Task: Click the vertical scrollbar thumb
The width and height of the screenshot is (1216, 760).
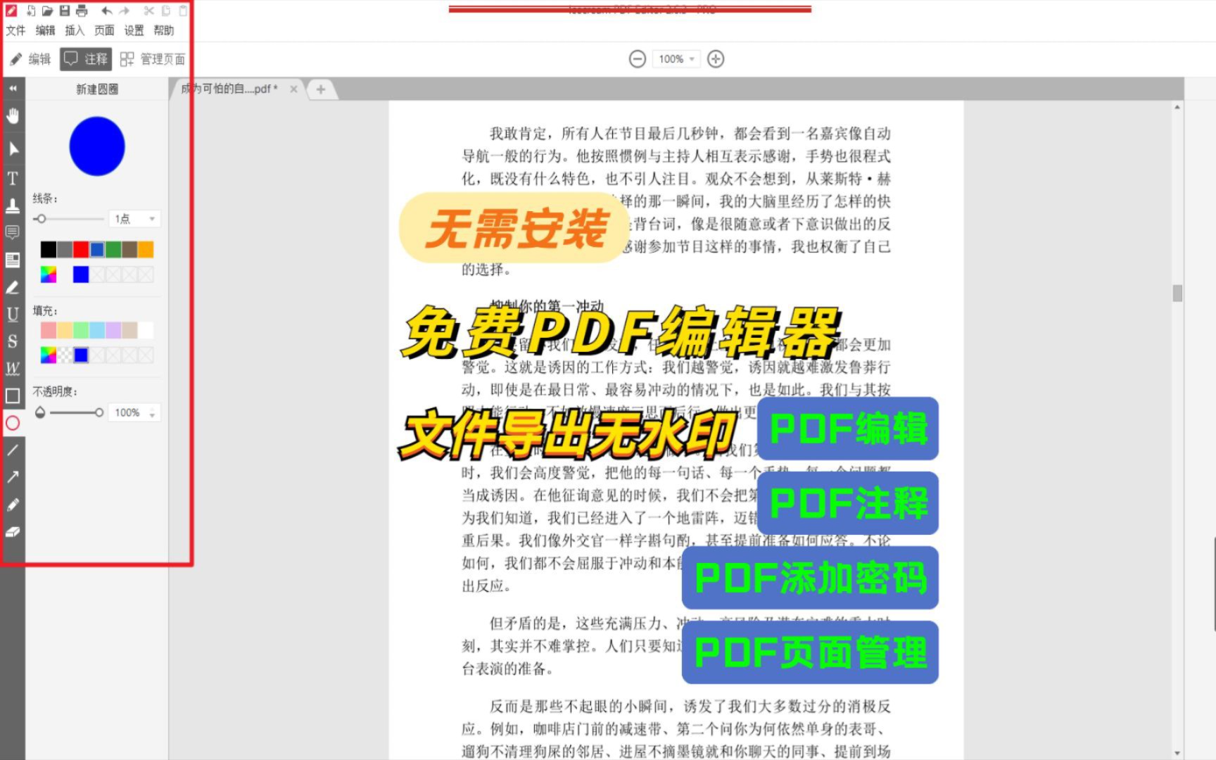Action: pyautogui.click(x=1177, y=293)
